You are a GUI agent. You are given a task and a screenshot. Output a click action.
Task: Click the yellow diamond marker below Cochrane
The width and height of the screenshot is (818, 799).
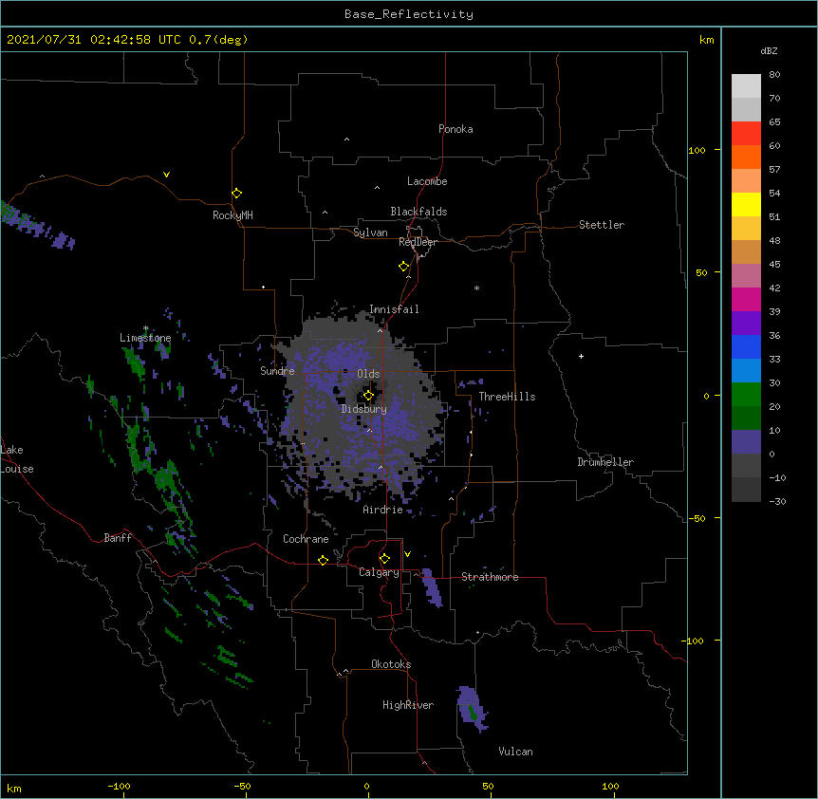[323, 560]
